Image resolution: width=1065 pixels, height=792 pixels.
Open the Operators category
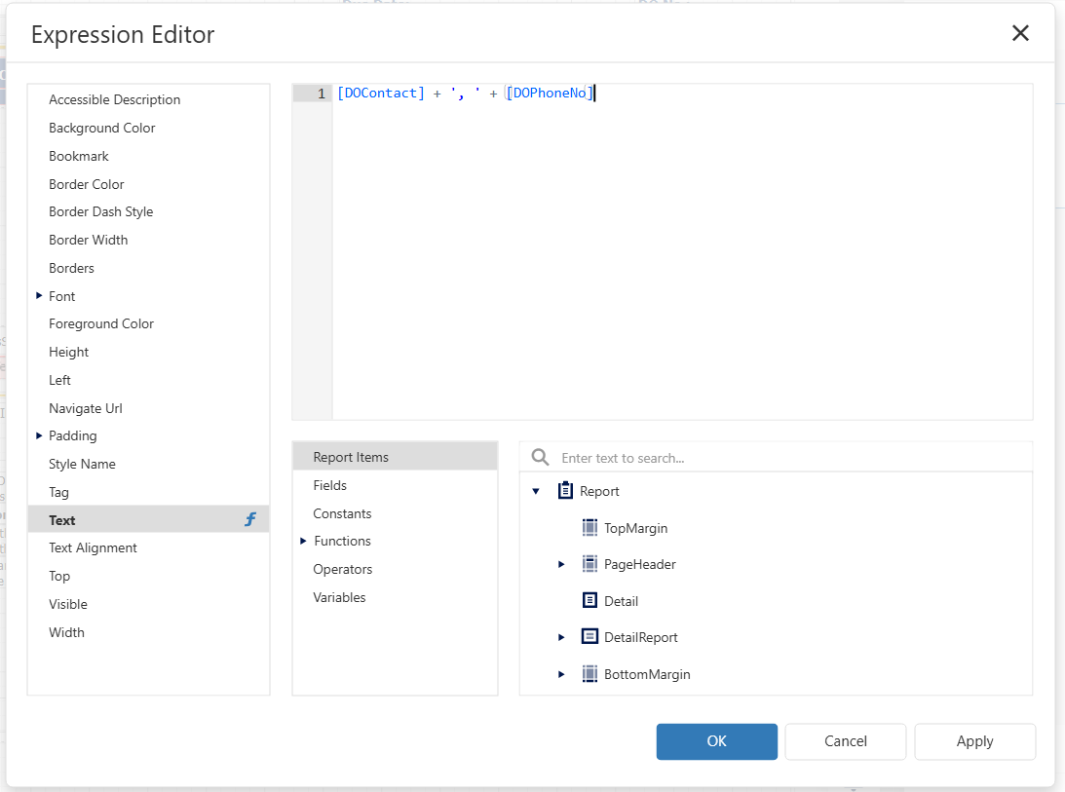coord(342,569)
